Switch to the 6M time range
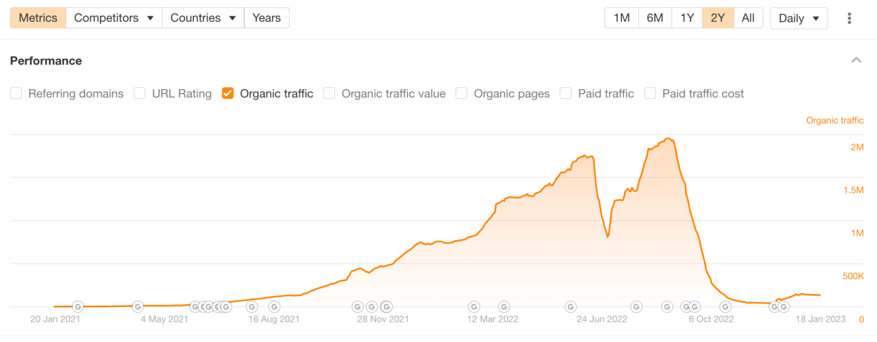Screen dimensions: 877x342 click(x=655, y=18)
